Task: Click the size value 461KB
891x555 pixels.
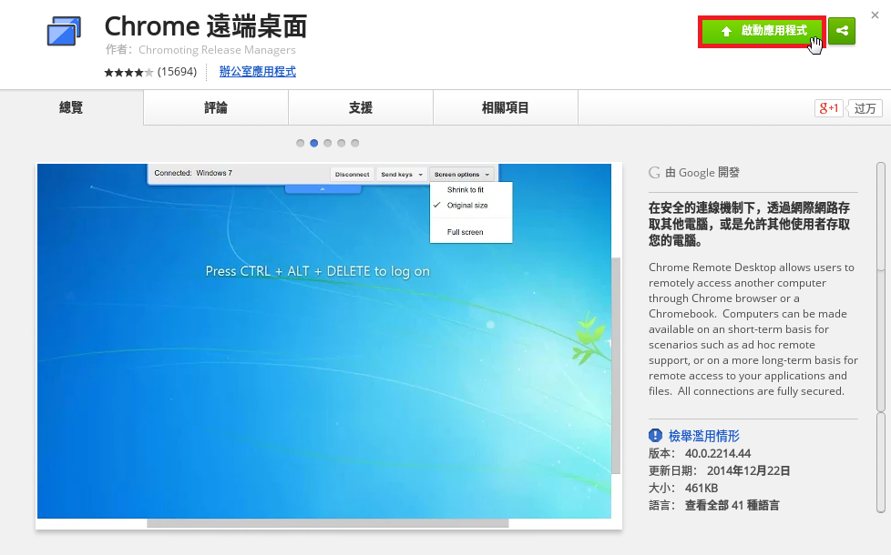Action: tap(702, 488)
